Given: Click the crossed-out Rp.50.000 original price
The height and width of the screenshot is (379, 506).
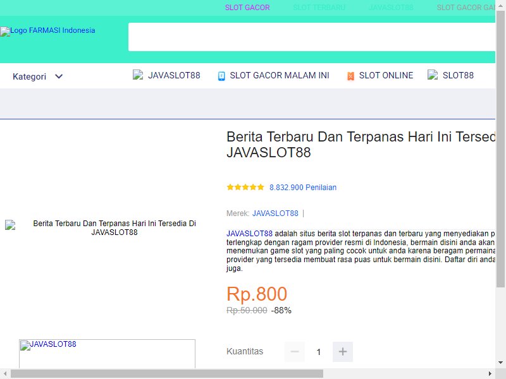Looking at the screenshot, I should pyautogui.click(x=247, y=310).
